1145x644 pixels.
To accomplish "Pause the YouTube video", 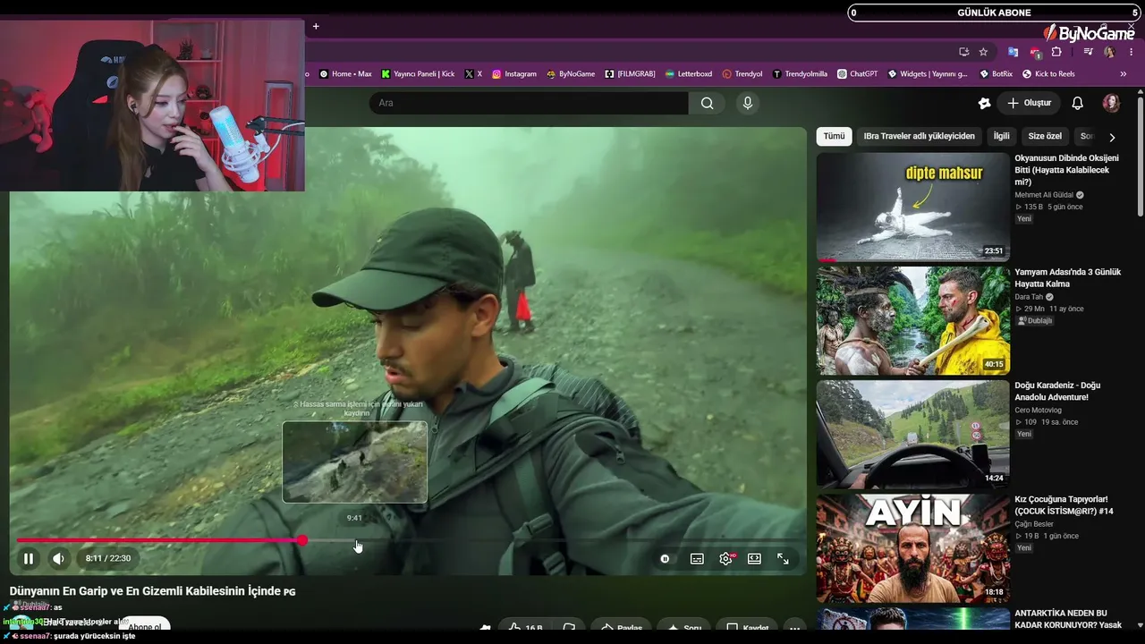I will [x=29, y=559].
